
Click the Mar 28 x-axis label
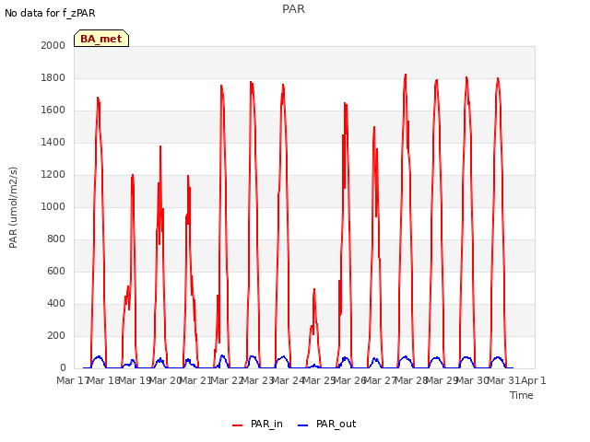pyautogui.click(x=411, y=380)
